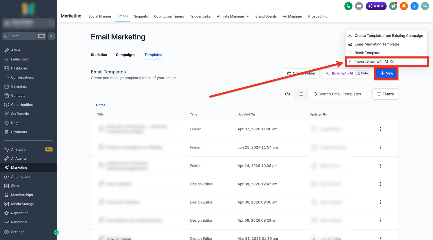Click the Home breadcrumb link
433x240 pixels.
point(101,105)
